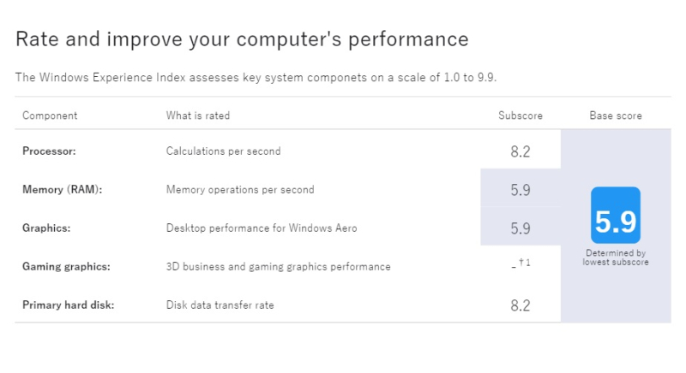
Task: Select the Base score column header
Action: click(616, 115)
